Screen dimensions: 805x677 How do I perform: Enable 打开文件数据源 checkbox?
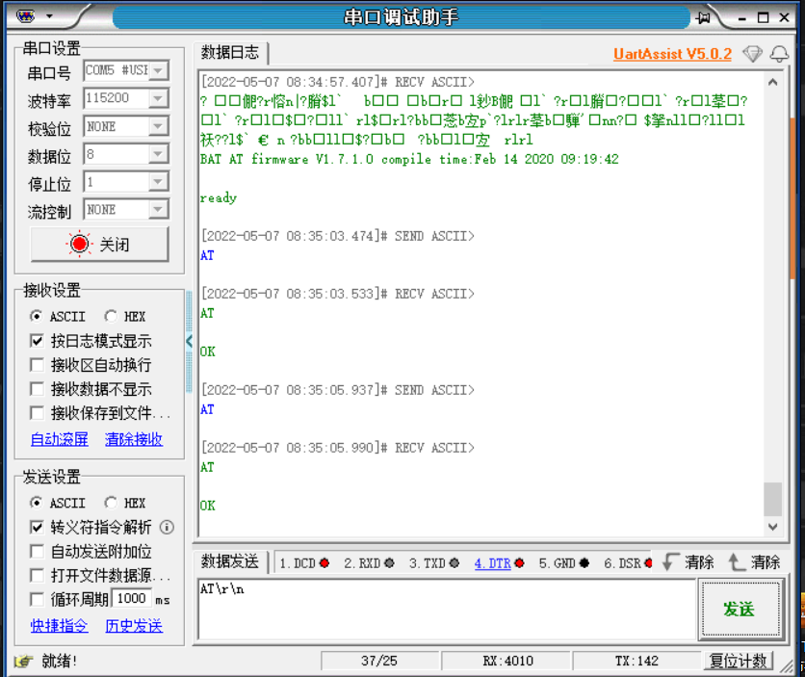click(x=37, y=575)
